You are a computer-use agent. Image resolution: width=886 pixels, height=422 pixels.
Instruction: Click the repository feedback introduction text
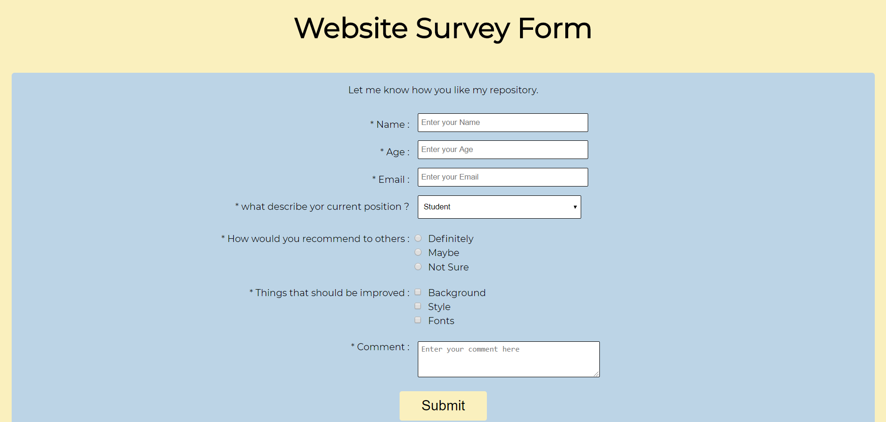click(x=443, y=90)
